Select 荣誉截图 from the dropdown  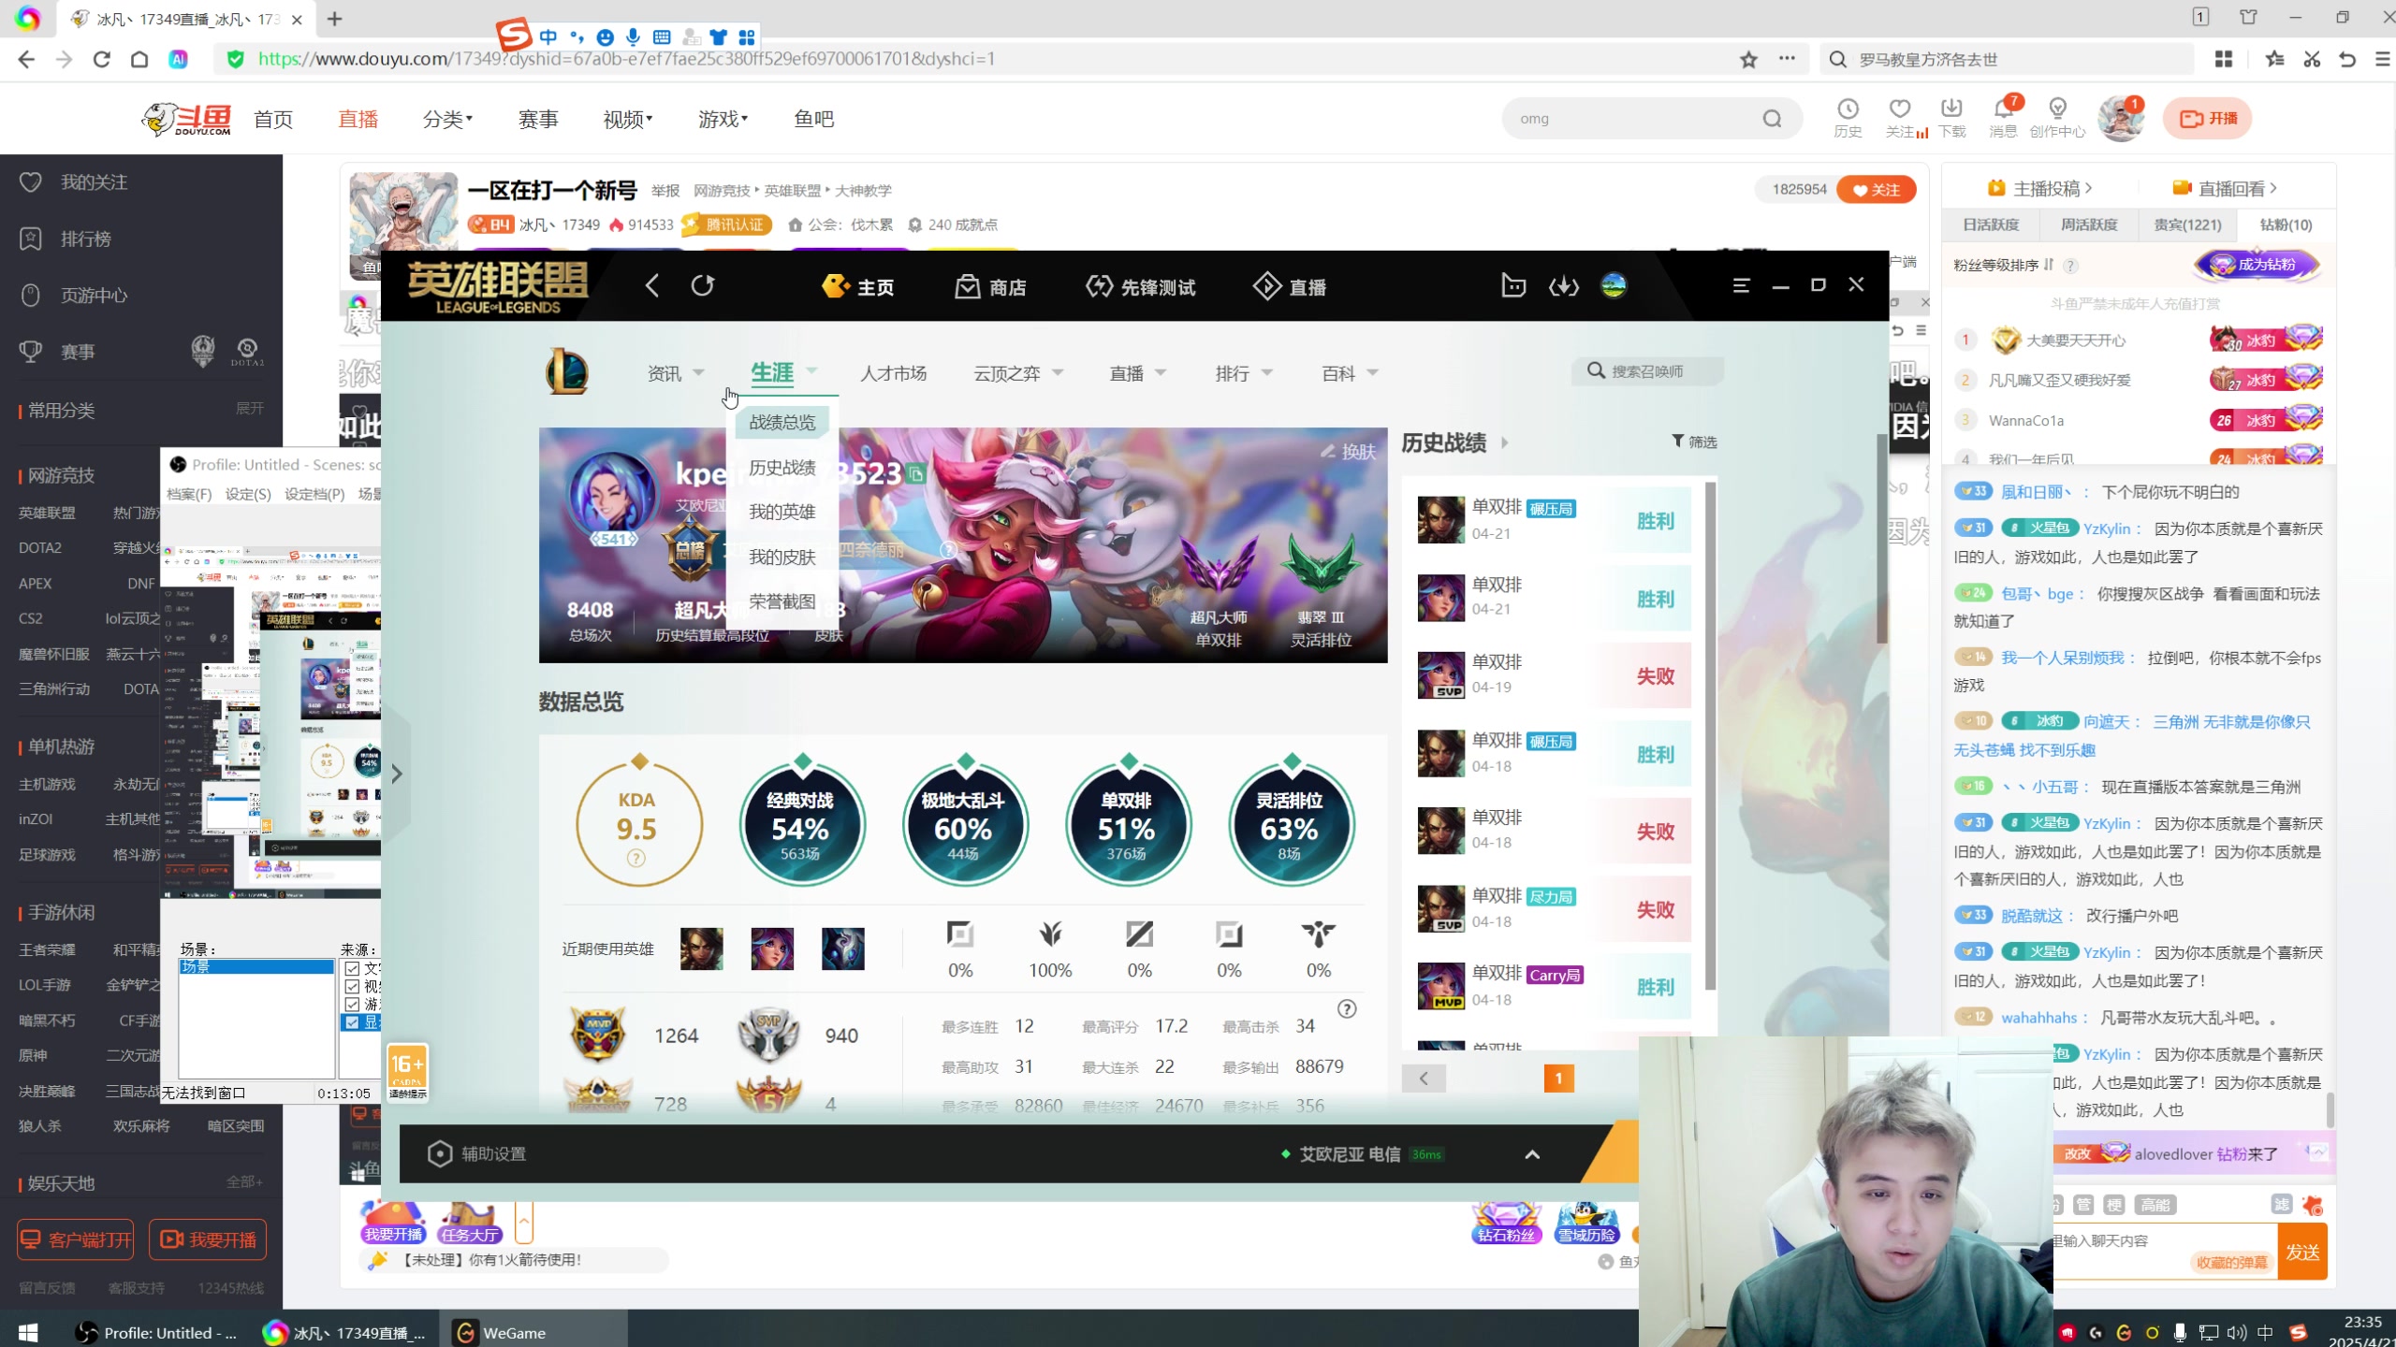[x=782, y=601]
